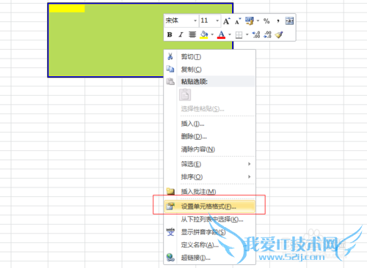Click the copy pages icon
367x268 pixels.
(x=170, y=69)
